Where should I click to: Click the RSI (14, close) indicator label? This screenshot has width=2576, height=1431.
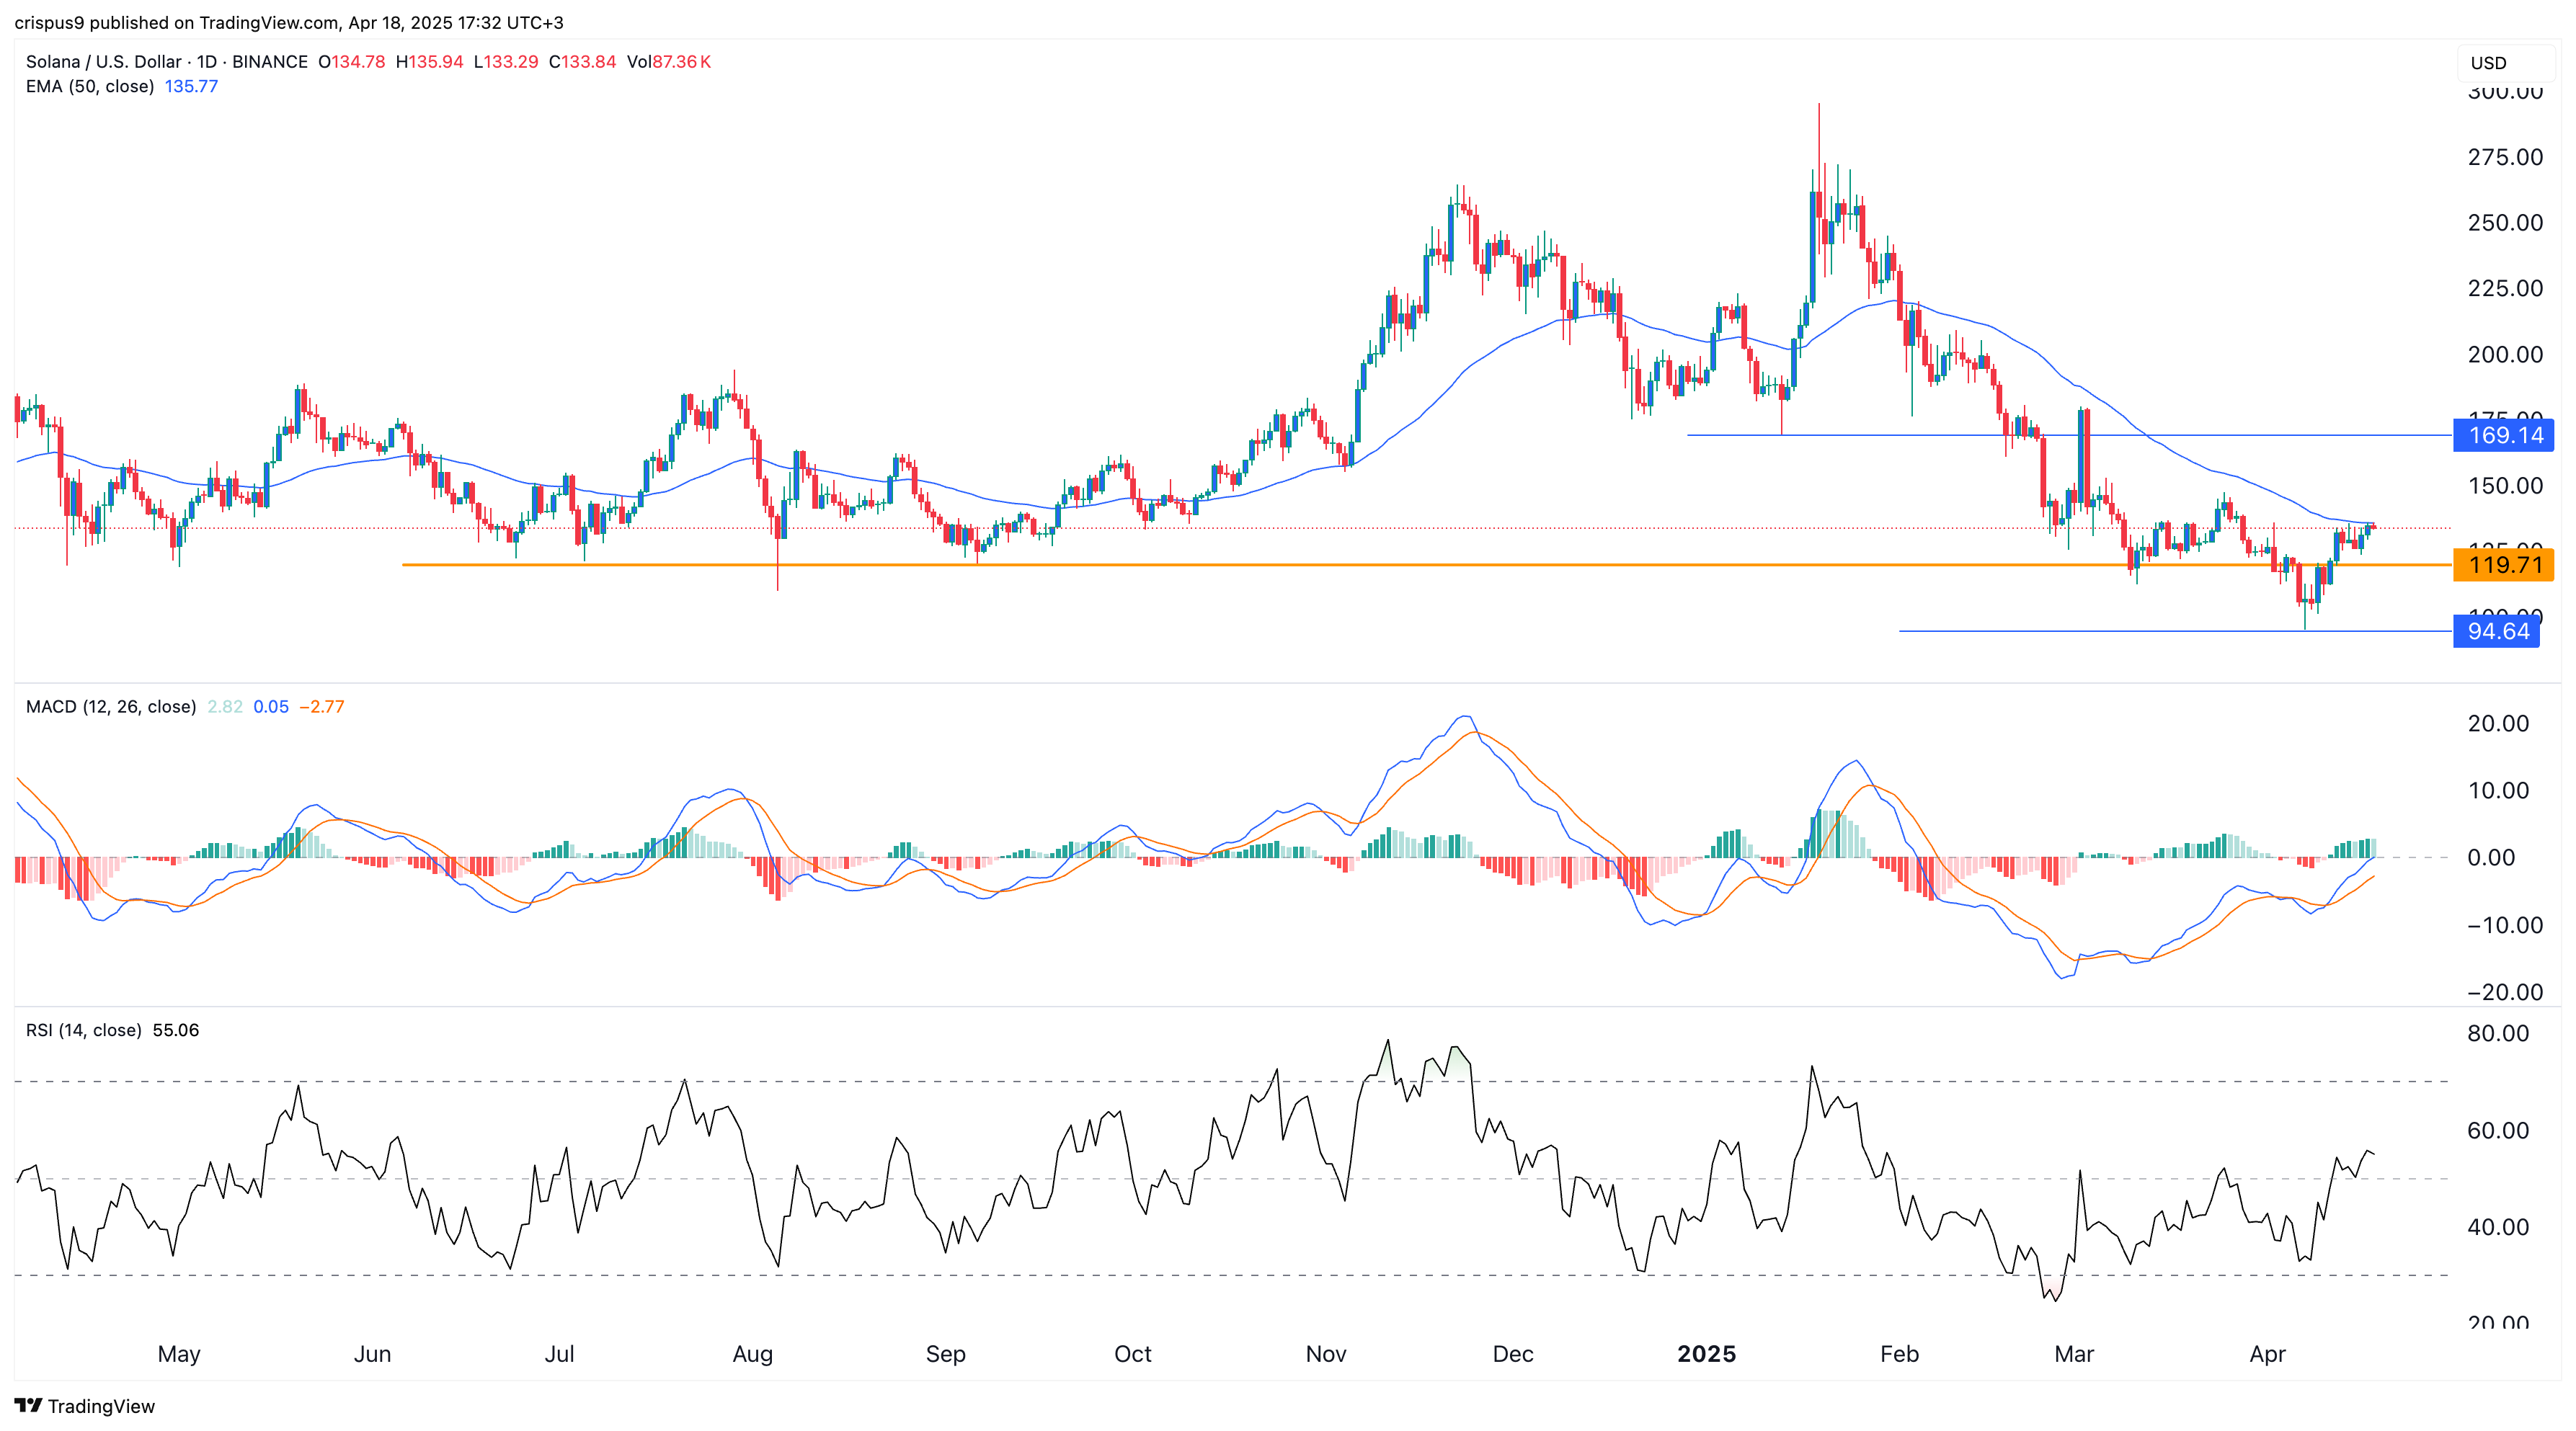pyautogui.click(x=83, y=1030)
